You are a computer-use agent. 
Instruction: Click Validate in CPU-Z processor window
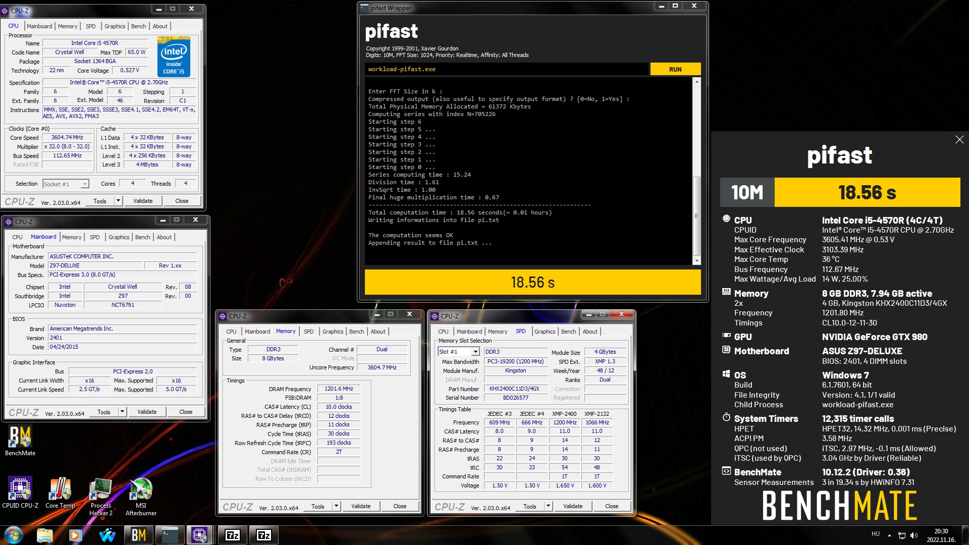143,201
